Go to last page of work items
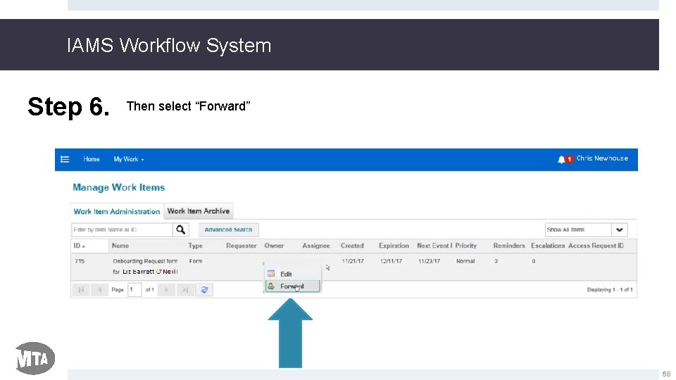Image resolution: width=676 pixels, height=380 pixels. tap(185, 289)
